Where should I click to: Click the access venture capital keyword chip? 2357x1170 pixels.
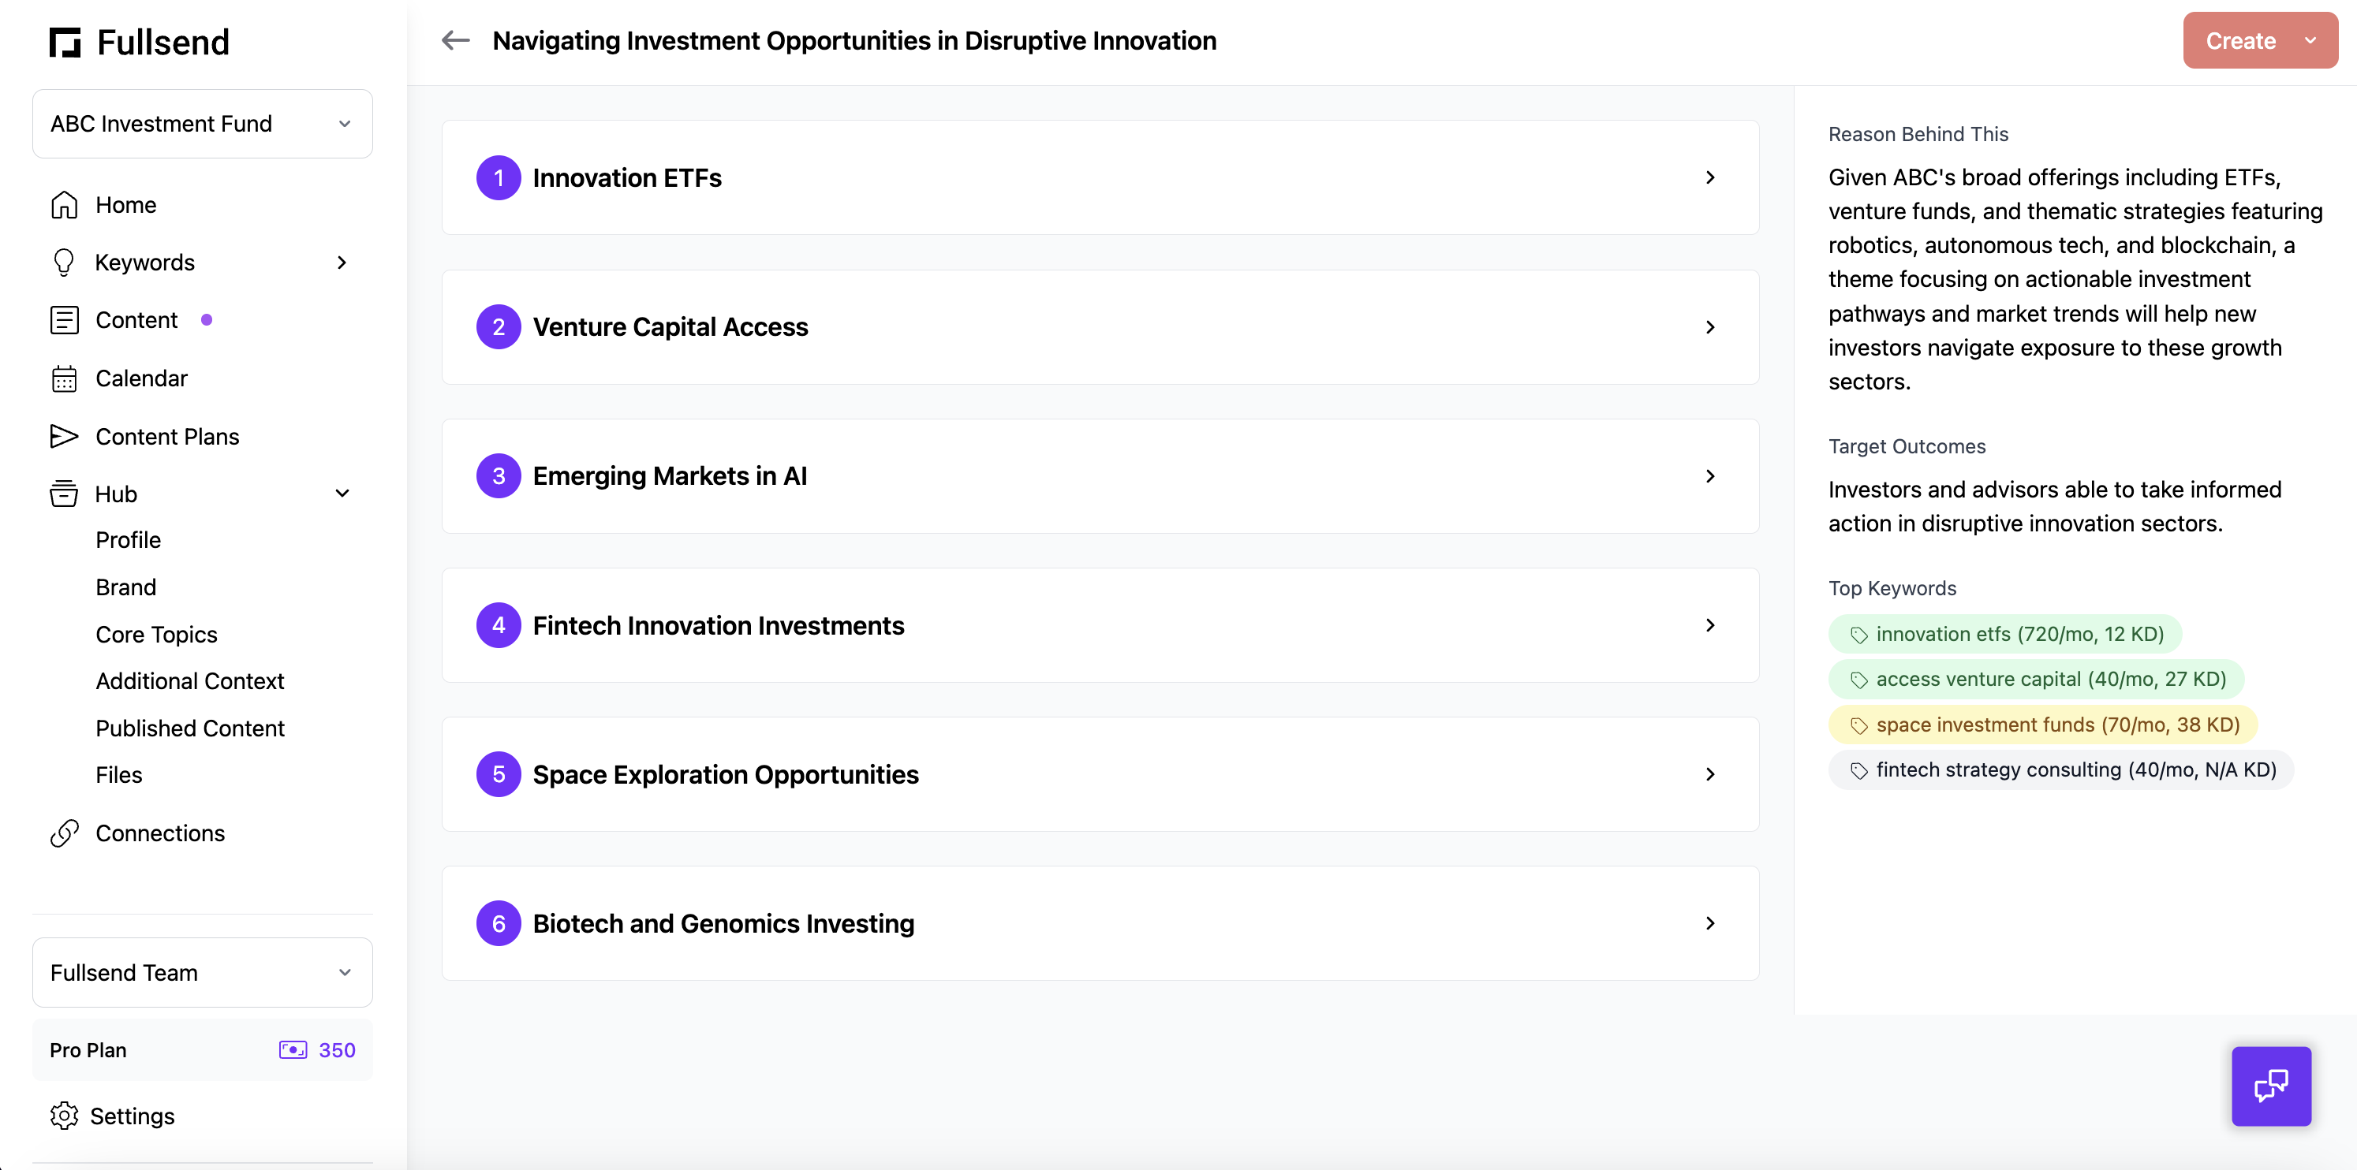2036,679
